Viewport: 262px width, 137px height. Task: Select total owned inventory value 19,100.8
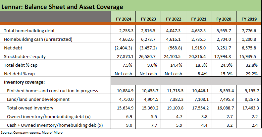pyautogui.click(x=175, y=108)
